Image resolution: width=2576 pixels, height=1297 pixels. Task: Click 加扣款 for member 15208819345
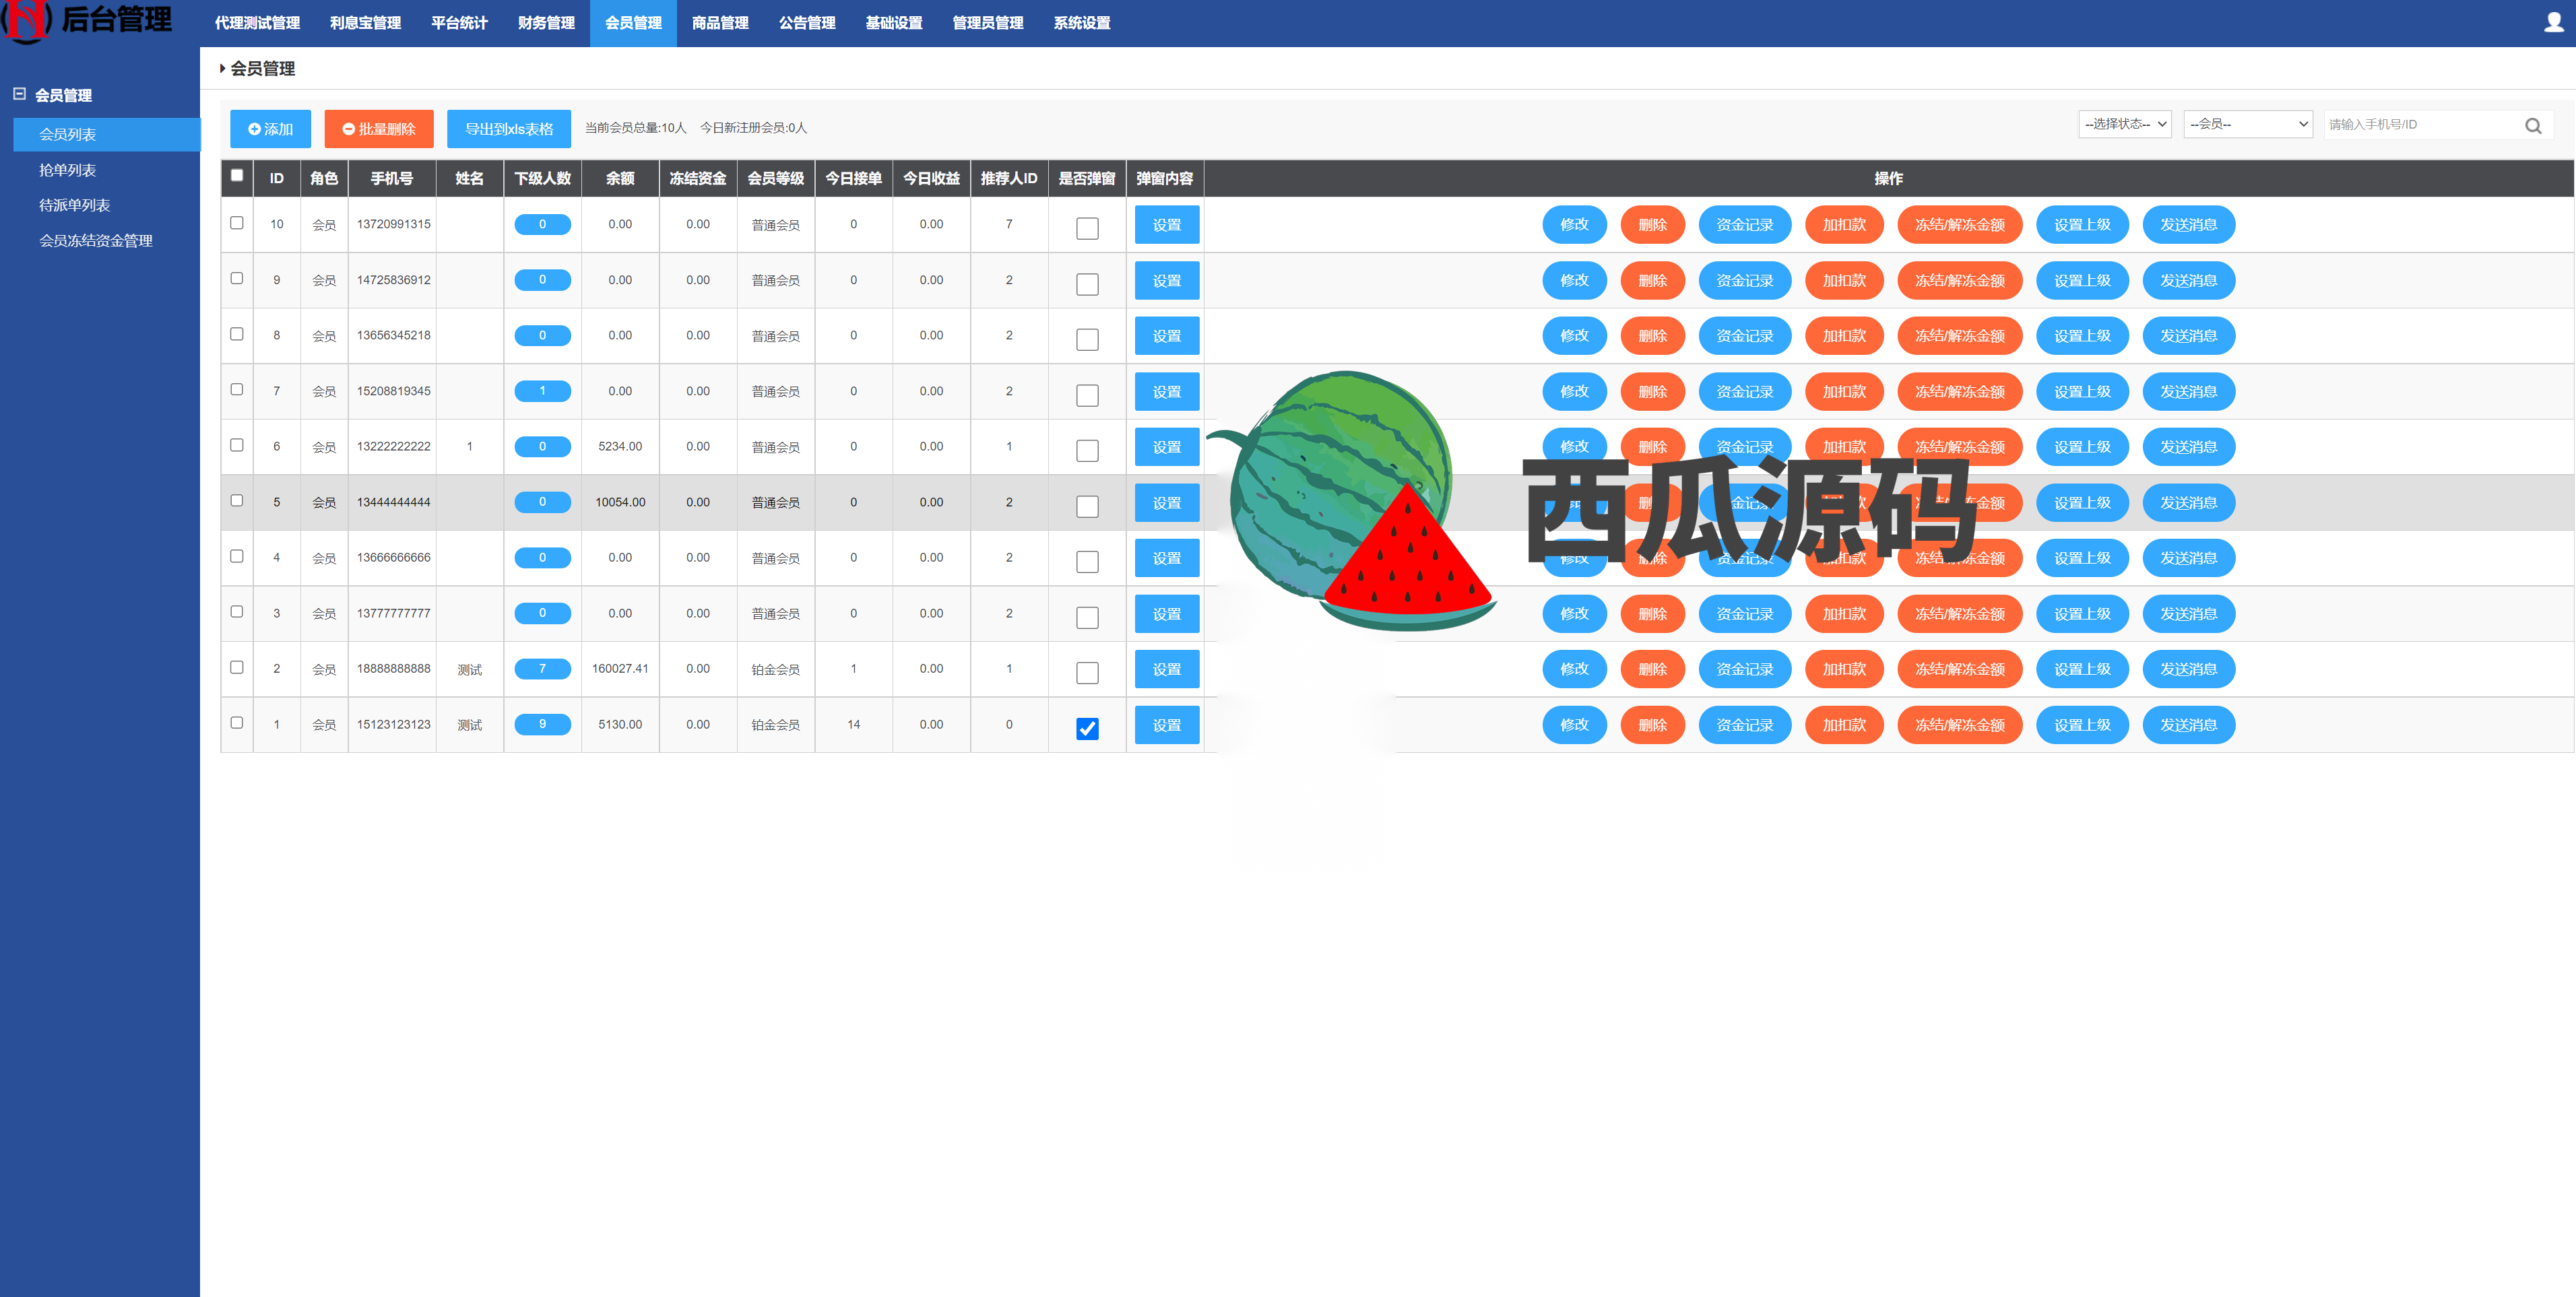click(1844, 392)
